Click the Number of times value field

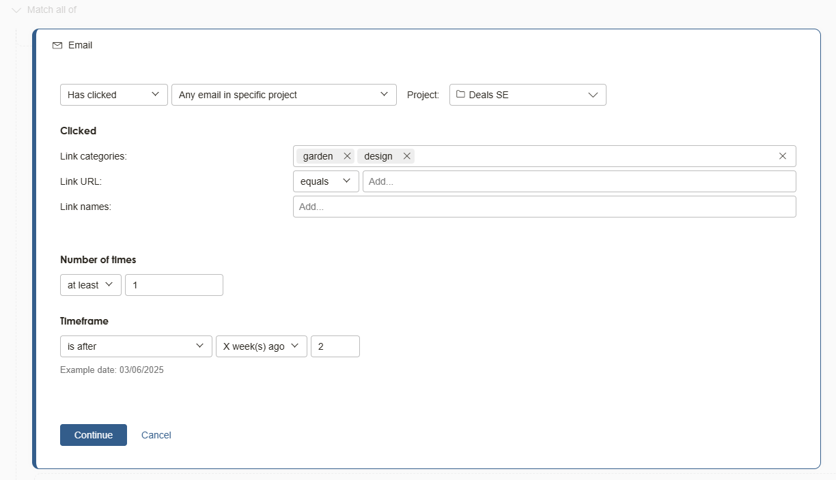coord(173,285)
